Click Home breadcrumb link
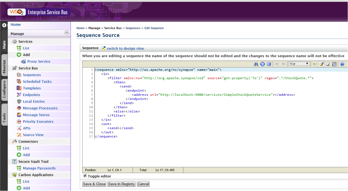348x191 pixels. click(80, 28)
